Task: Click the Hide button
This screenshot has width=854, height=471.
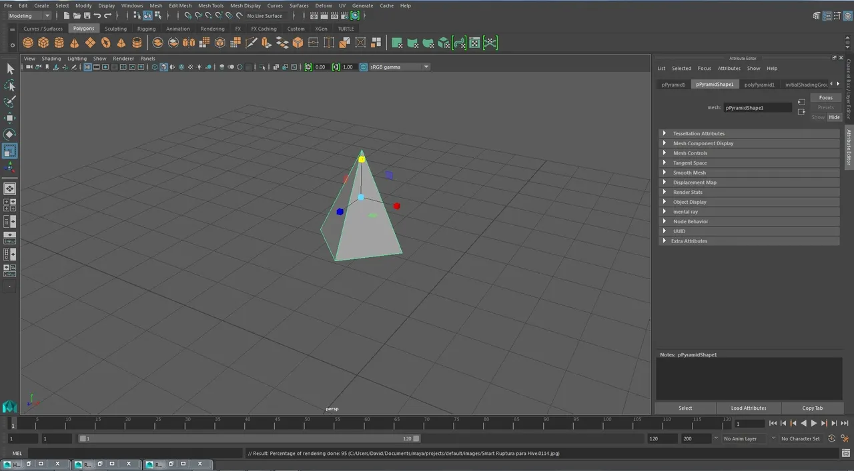Action: click(x=834, y=117)
